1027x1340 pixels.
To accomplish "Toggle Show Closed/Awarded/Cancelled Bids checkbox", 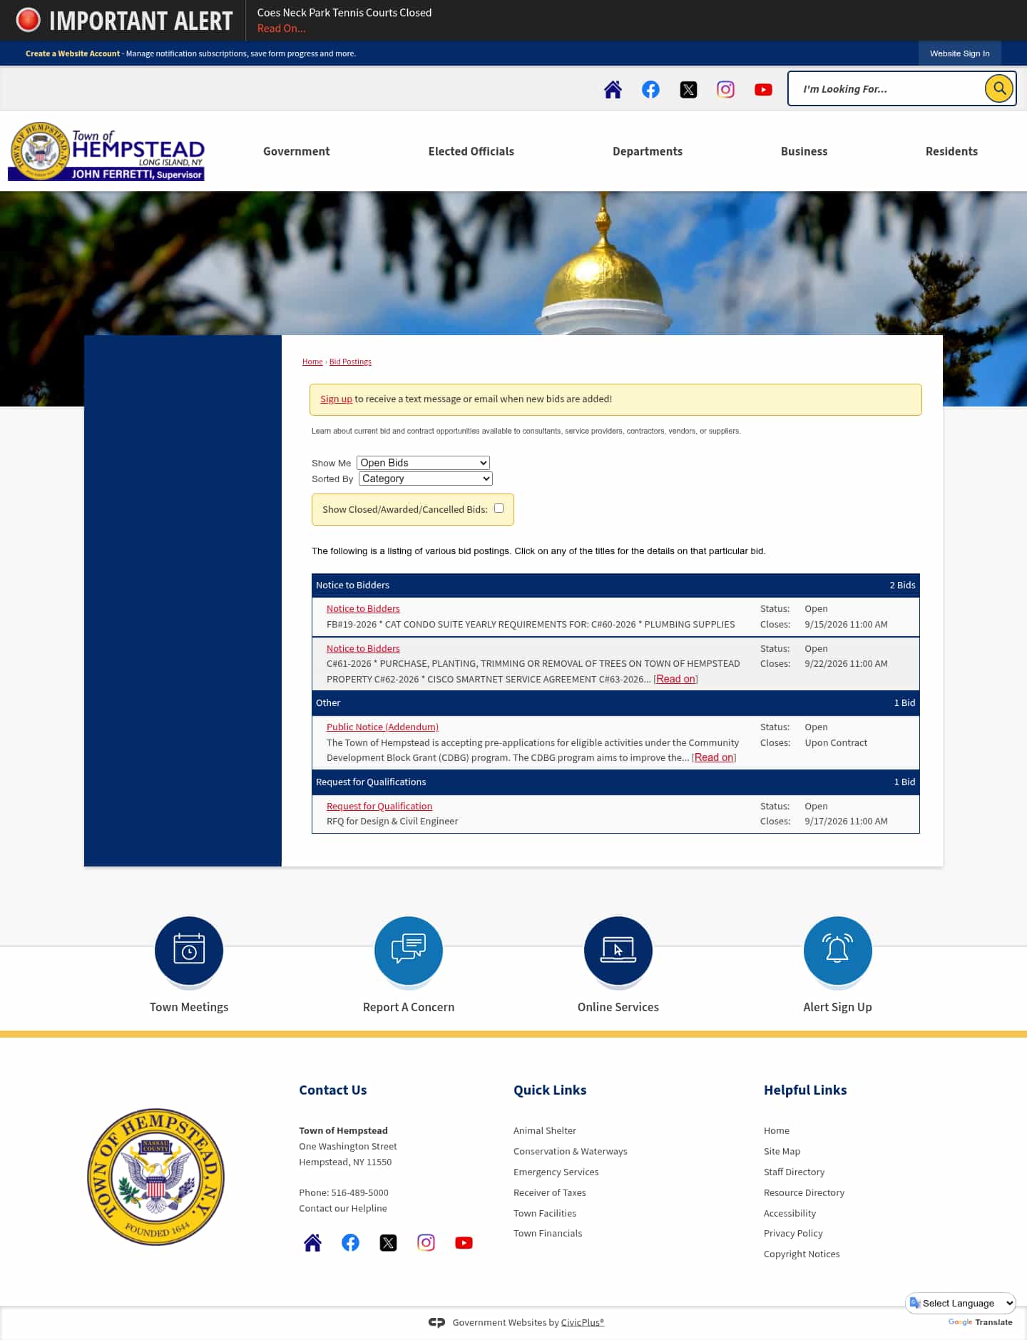I will tap(499, 508).
